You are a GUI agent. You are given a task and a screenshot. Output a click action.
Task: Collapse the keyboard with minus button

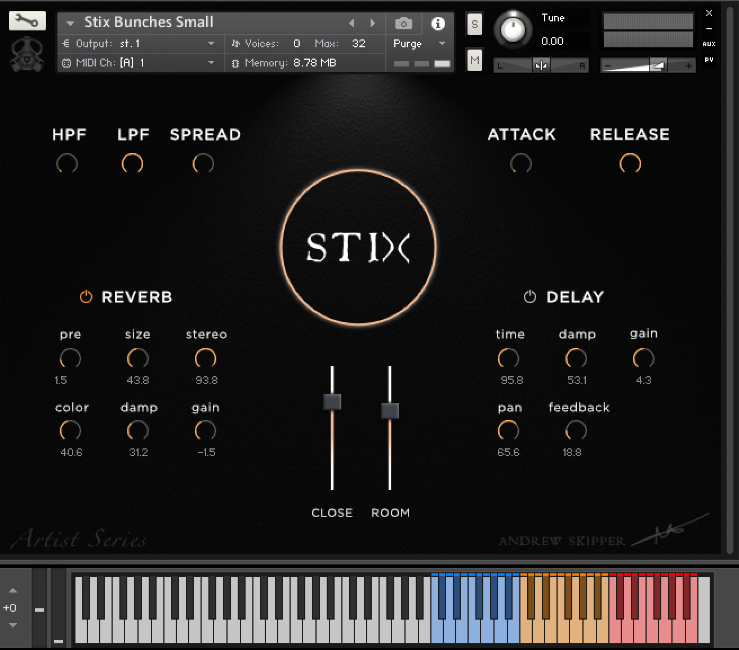(39, 609)
